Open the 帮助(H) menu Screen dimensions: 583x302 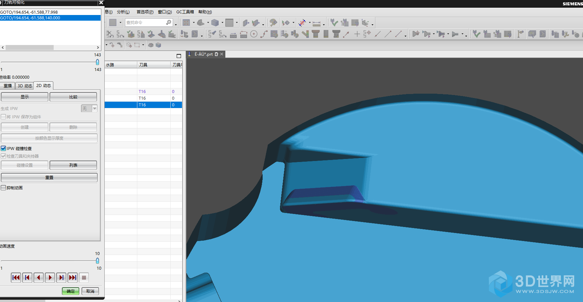(205, 12)
